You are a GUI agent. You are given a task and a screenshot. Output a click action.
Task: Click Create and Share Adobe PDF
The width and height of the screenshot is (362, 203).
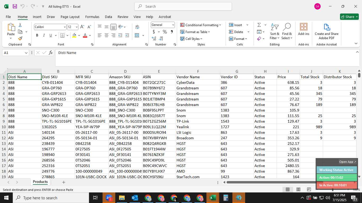[x=326, y=31]
